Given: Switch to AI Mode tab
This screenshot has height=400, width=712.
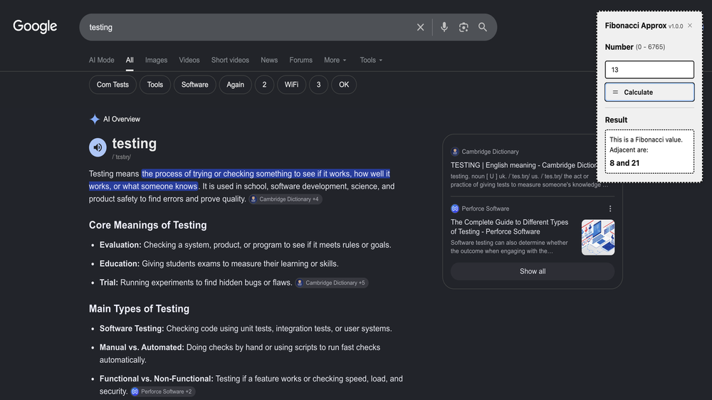Looking at the screenshot, I should (101, 60).
